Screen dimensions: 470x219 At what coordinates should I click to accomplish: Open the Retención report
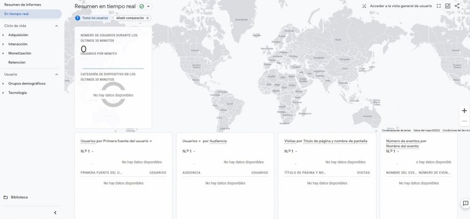click(17, 62)
